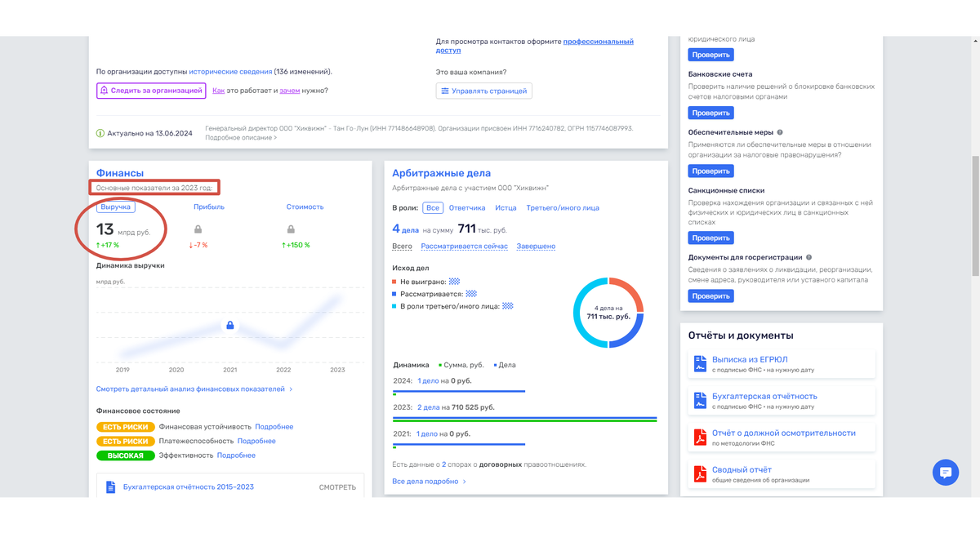This screenshot has height=551, width=980.
Task: Filter arbitration cases by Истца
Action: tap(506, 208)
